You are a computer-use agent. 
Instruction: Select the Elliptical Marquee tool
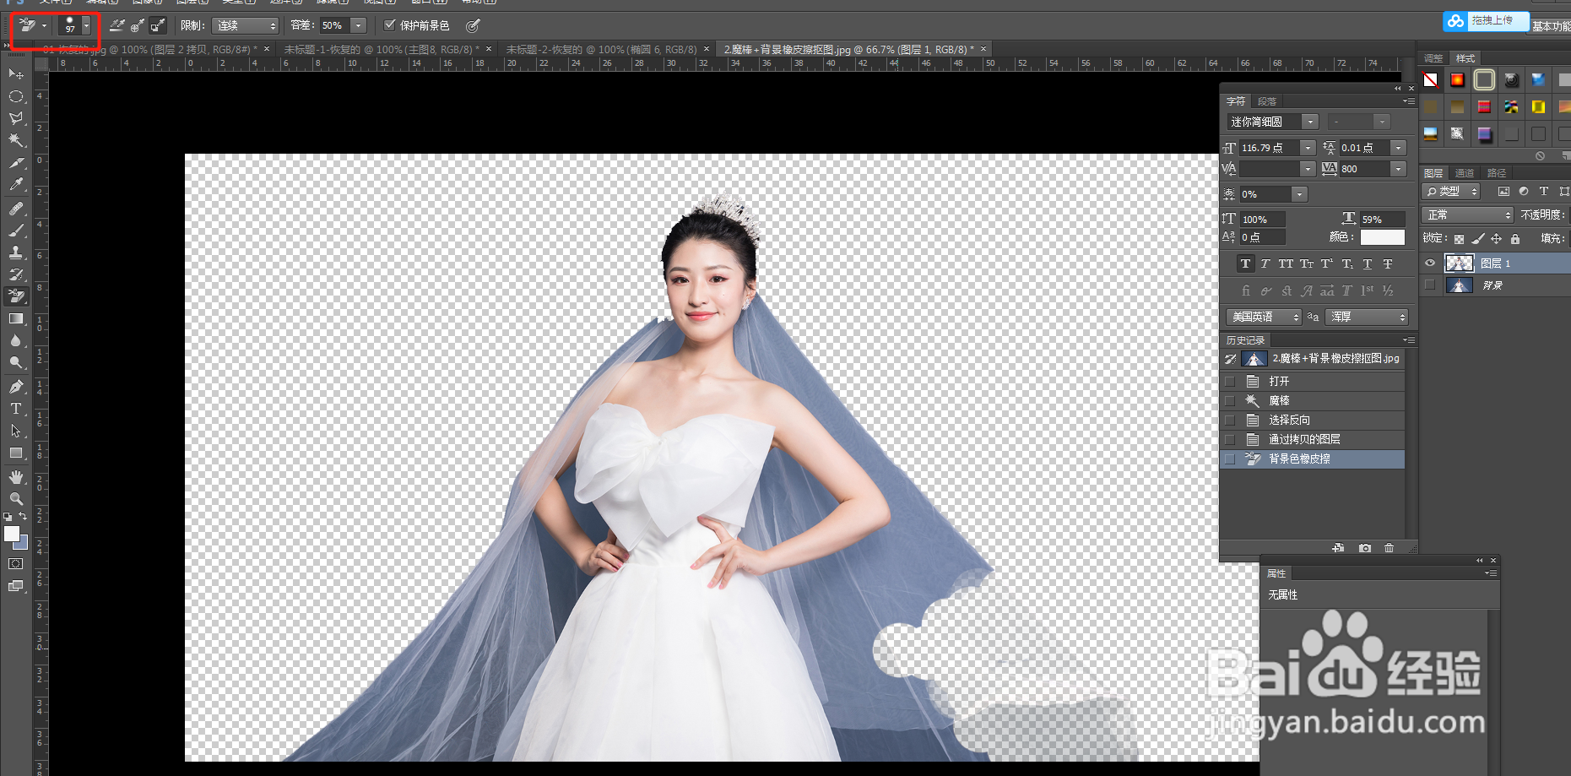(16, 96)
